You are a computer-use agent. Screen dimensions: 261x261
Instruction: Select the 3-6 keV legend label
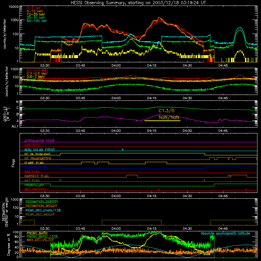click(34, 8)
